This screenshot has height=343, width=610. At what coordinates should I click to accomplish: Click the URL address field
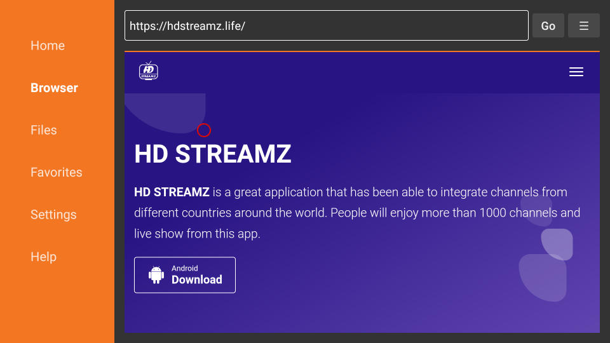(327, 25)
